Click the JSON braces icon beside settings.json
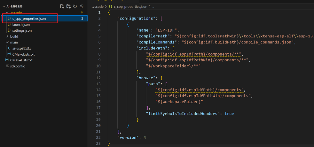Viewport: 314px width, 147px height. tap(9, 31)
